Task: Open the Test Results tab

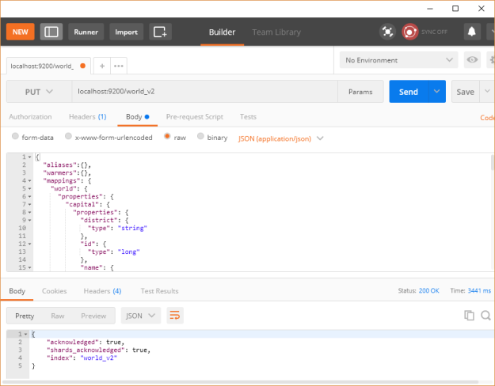Action: pyautogui.click(x=159, y=291)
